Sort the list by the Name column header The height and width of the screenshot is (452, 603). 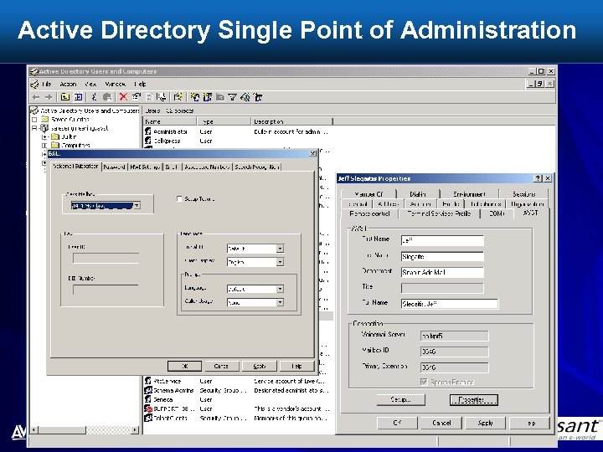click(x=170, y=121)
